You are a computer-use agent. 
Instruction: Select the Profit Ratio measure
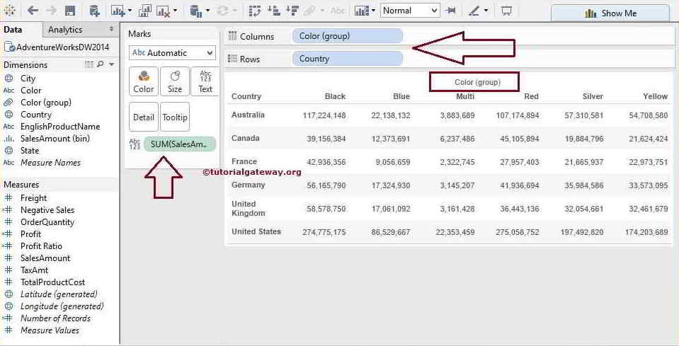pyautogui.click(x=41, y=246)
